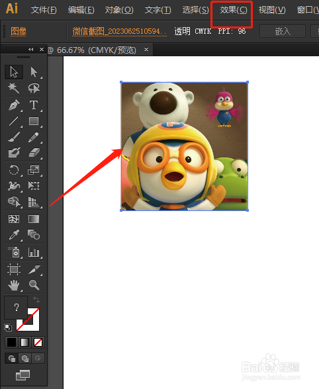Select the Eyedropper tool
The width and height of the screenshot is (319, 389).
coord(14,235)
